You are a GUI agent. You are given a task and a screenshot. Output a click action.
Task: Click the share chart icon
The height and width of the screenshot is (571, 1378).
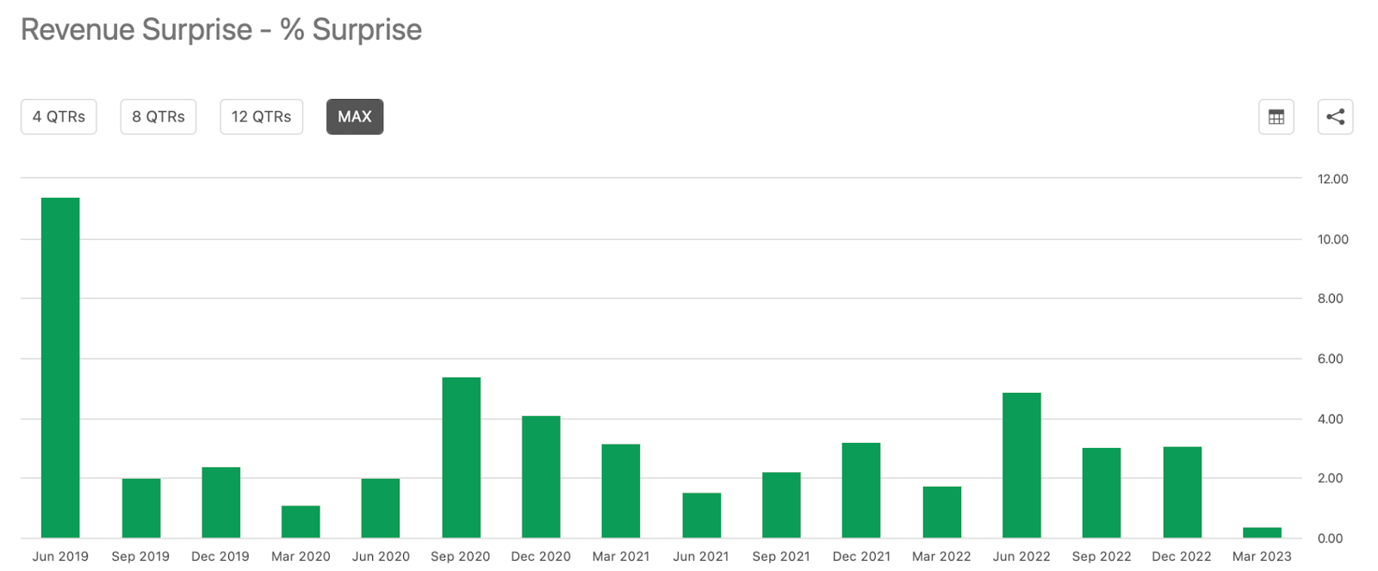pos(1335,117)
